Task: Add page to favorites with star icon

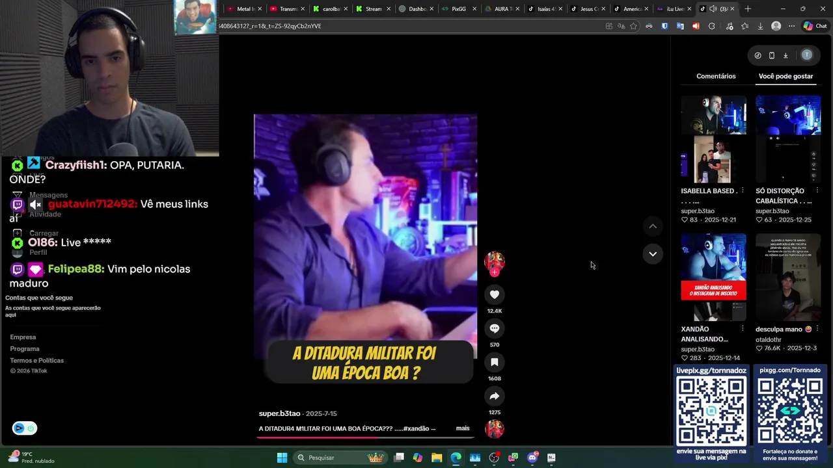Action: (633, 26)
